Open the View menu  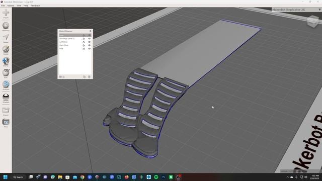19,6
